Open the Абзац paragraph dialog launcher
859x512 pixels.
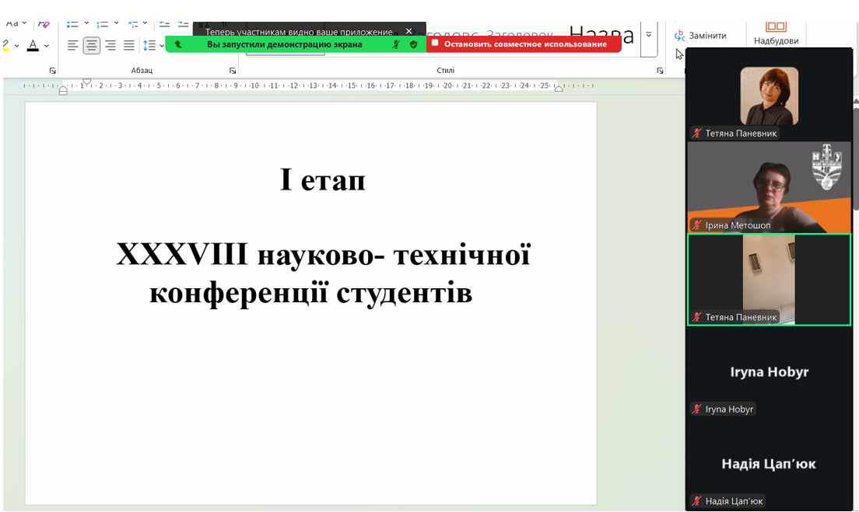[233, 71]
